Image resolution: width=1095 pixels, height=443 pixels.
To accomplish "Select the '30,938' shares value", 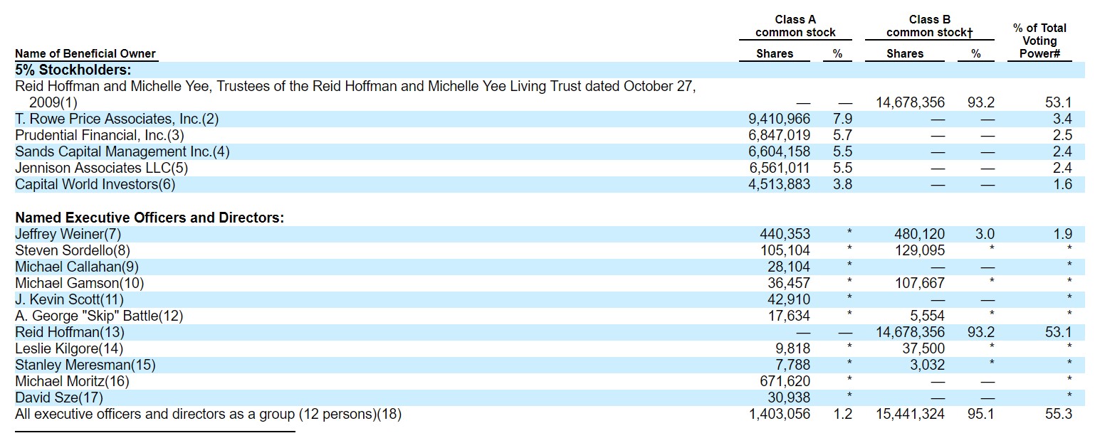I will 789,397.
